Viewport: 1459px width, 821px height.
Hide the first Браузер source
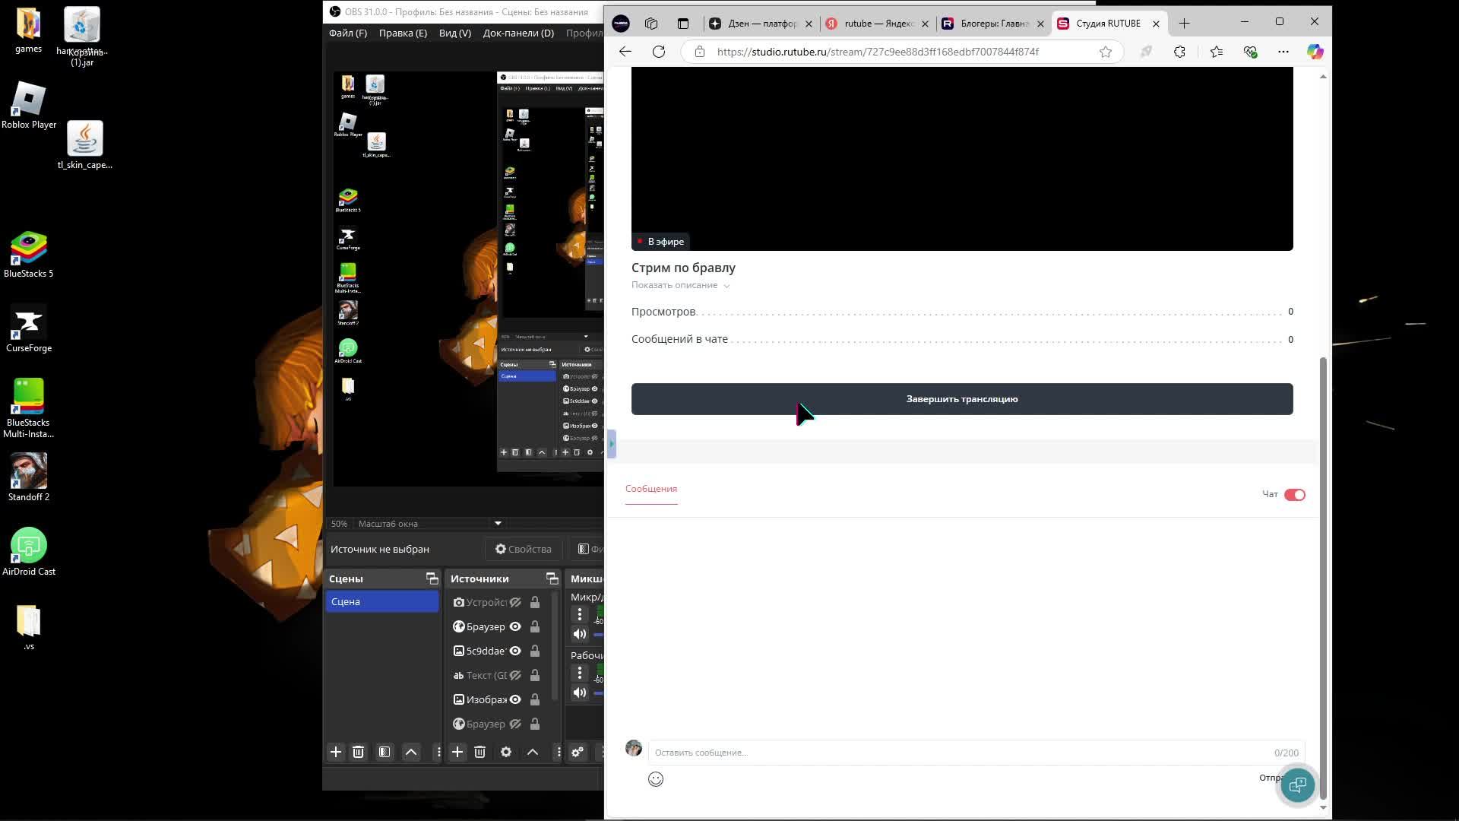coord(515,626)
